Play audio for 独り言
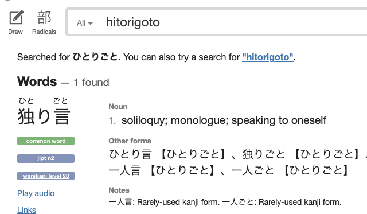The height and width of the screenshot is (214, 367). coord(36,193)
